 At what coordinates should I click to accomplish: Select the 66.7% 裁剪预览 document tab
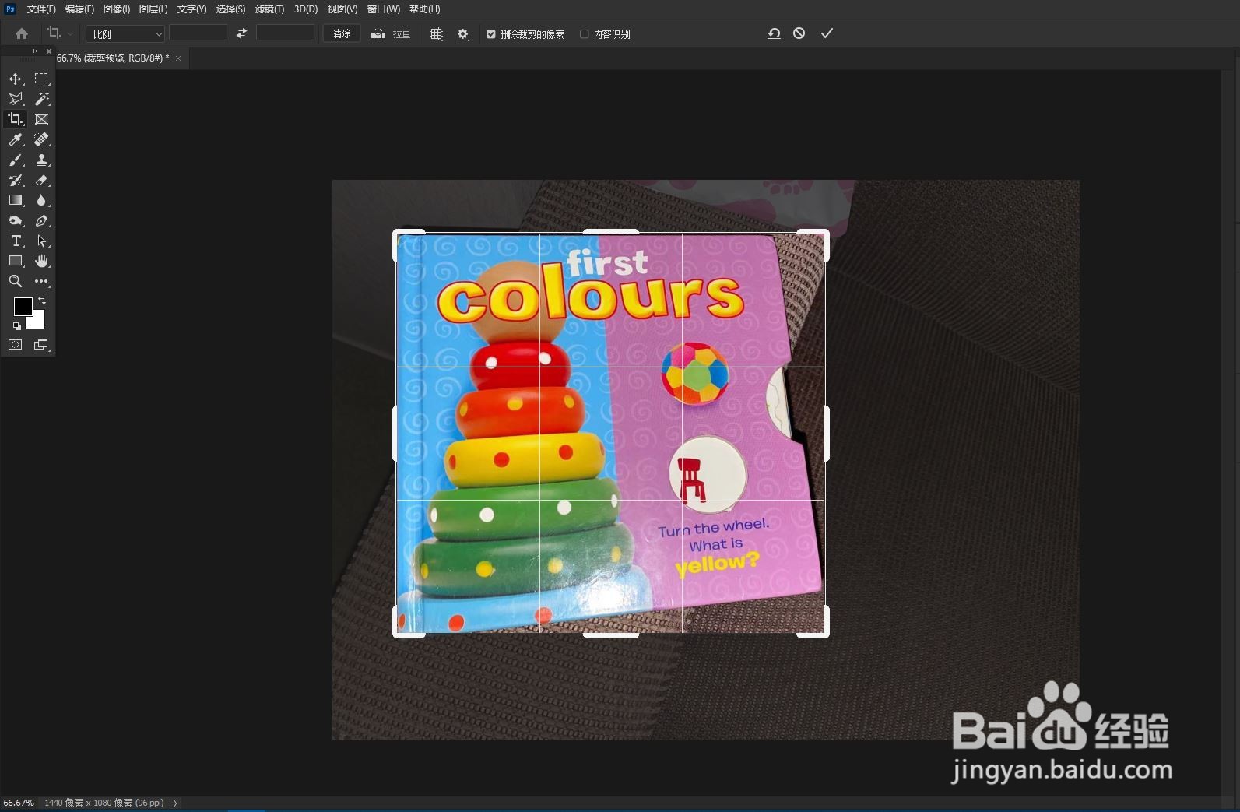pyautogui.click(x=113, y=58)
